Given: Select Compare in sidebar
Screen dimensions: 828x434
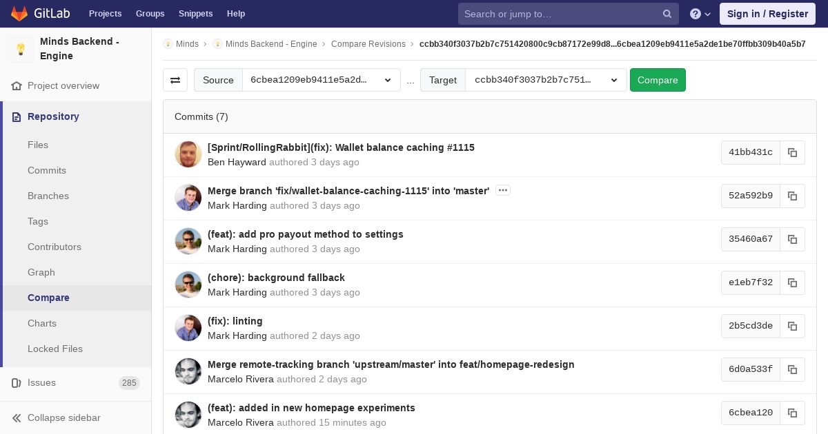Looking at the screenshot, I should click(48, 298).
